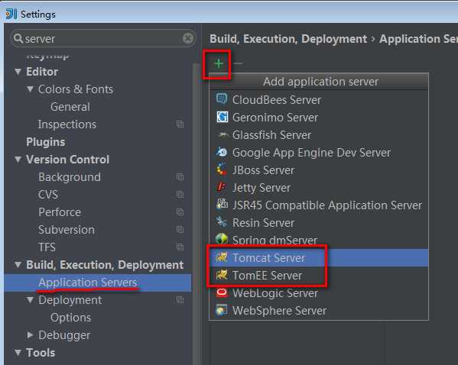Click the Glassfish Server fish icon
The image size is (458, 365).
point(223,135)
